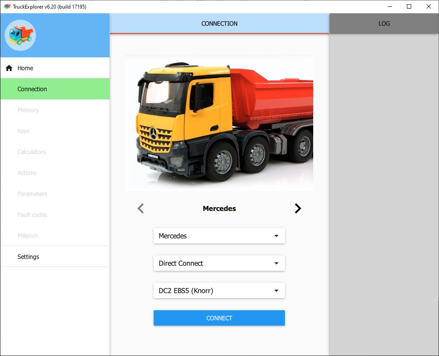Open MBench in the sidebar
This screenshot has width=439, height=356.
click(55, 236)
